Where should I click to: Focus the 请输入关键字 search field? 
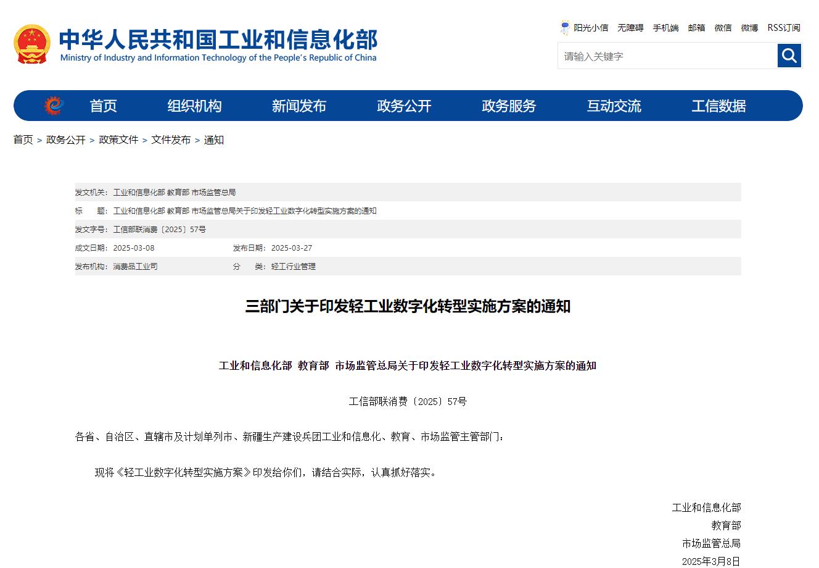pos(668,56)
